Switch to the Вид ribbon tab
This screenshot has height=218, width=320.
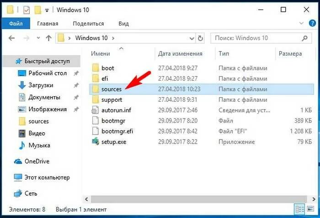coord(123,24)
